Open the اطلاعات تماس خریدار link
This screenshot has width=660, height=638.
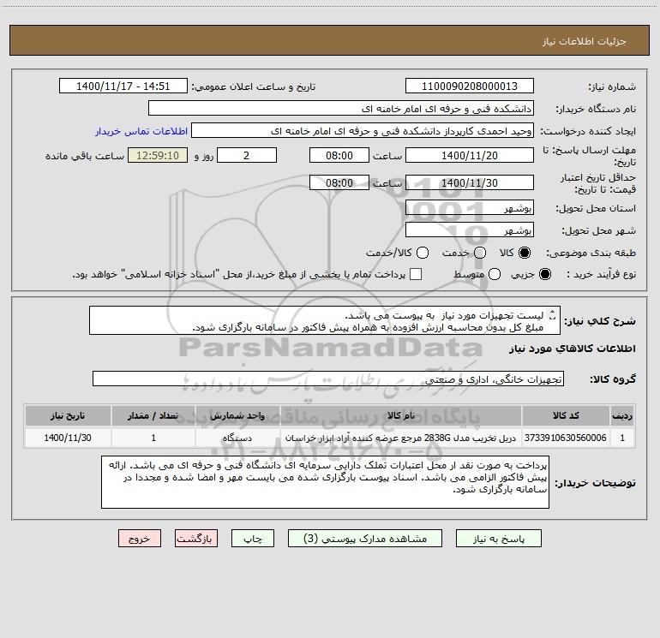(x=141, y=131)
